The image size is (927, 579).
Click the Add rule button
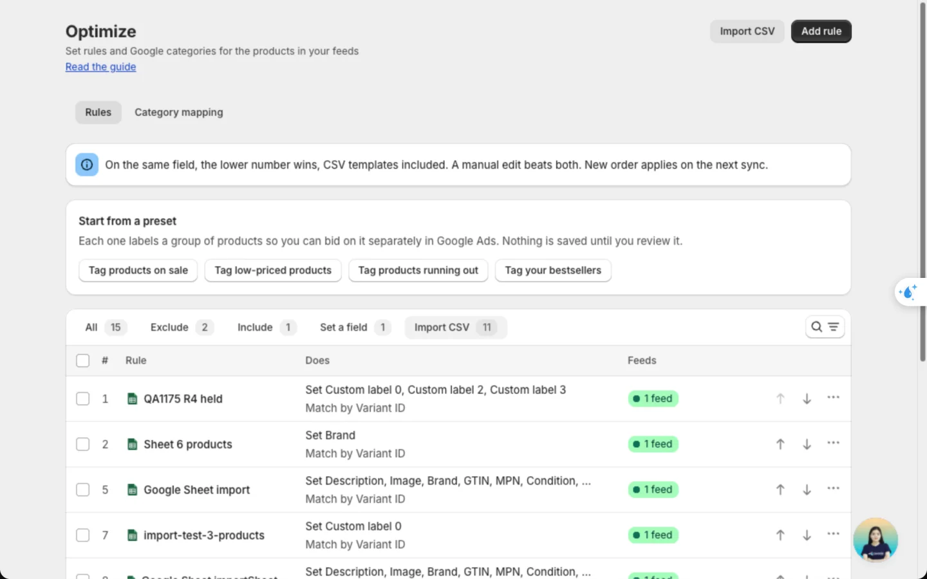click(x=821, y=32)
